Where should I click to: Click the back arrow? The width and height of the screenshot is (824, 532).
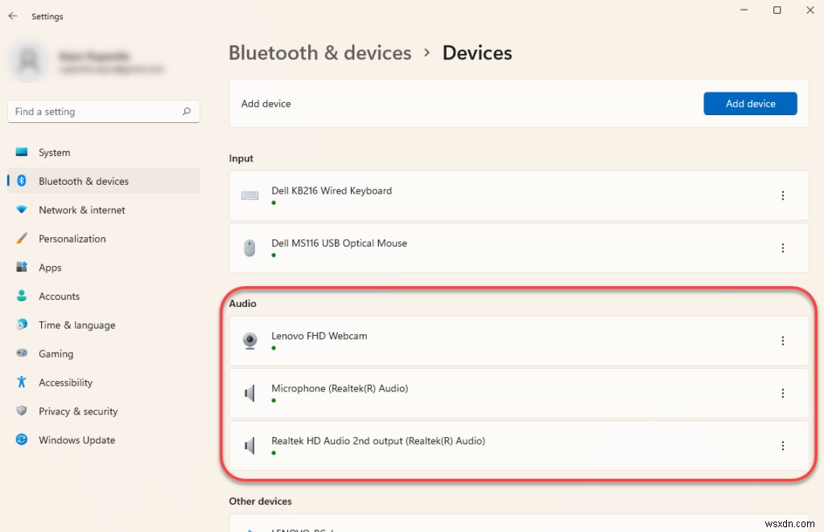pyautogui.click(x=12, y=15)
